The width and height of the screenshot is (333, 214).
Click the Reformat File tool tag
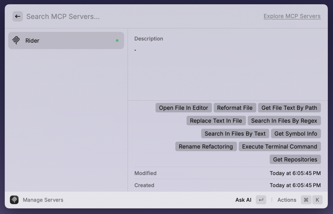235,108
